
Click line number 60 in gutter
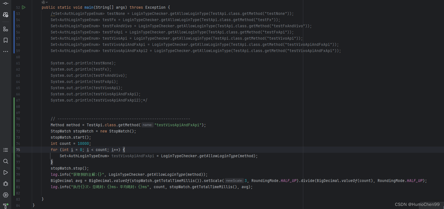18,57
